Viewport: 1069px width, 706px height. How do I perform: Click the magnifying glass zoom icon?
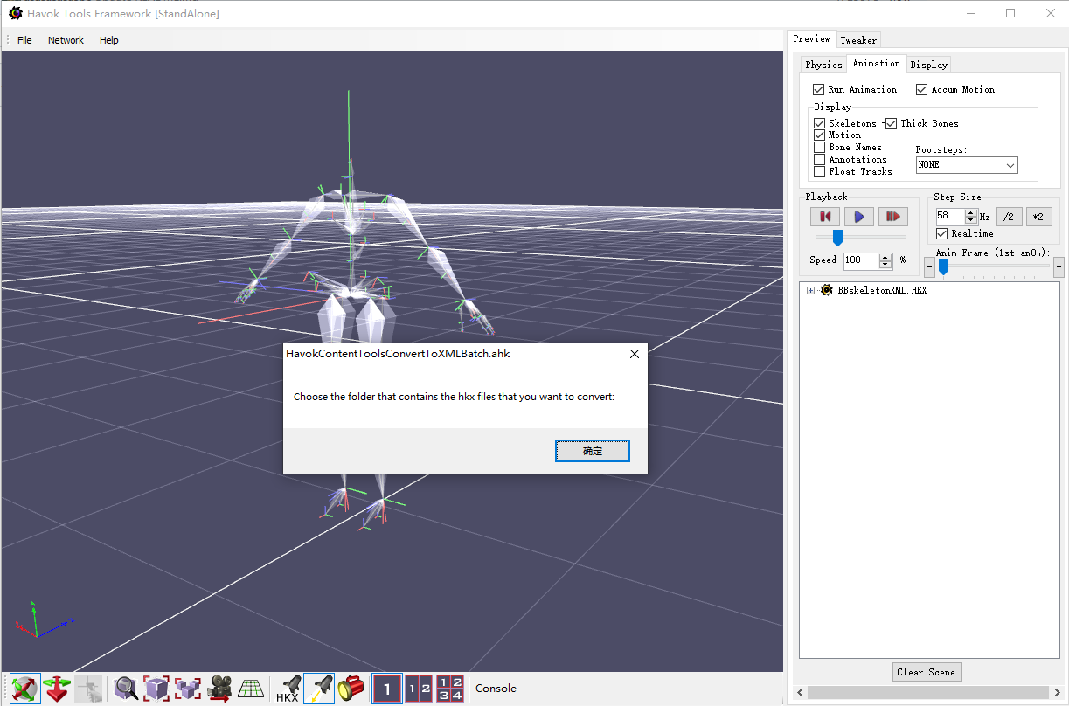[127, 689]
